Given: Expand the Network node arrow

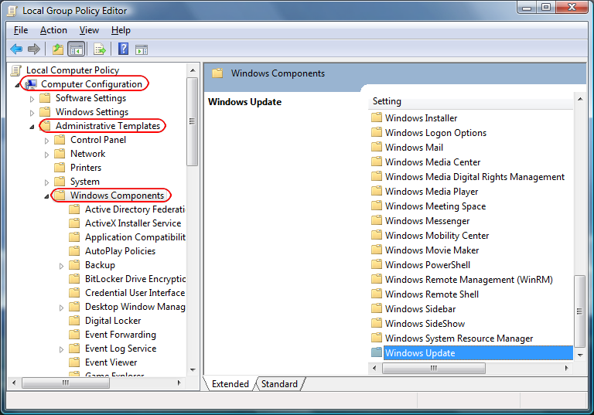Looking at the screenshot, I should [47, 155].
